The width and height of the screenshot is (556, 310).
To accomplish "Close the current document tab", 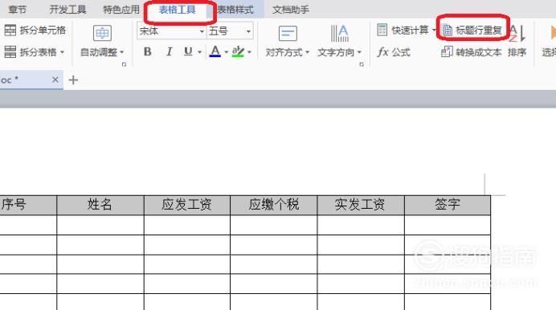I will [55, 80].
